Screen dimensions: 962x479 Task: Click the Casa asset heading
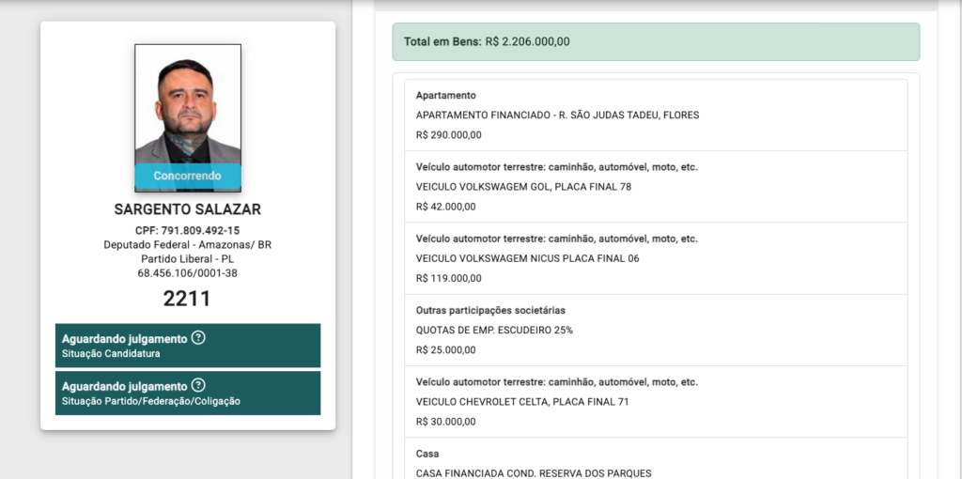[427, 454]
